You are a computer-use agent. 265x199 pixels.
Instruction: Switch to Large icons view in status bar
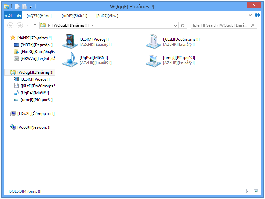pos(256,191)
